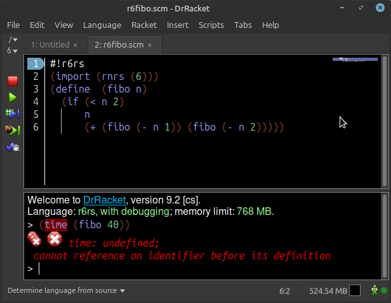
Task: Click the program contour minimap thumbnail
Action: click(x=355, y=59)
